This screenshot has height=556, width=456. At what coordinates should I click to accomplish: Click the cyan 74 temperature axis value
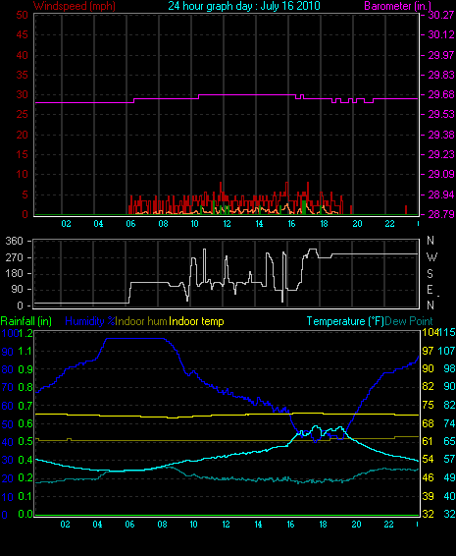449,423
